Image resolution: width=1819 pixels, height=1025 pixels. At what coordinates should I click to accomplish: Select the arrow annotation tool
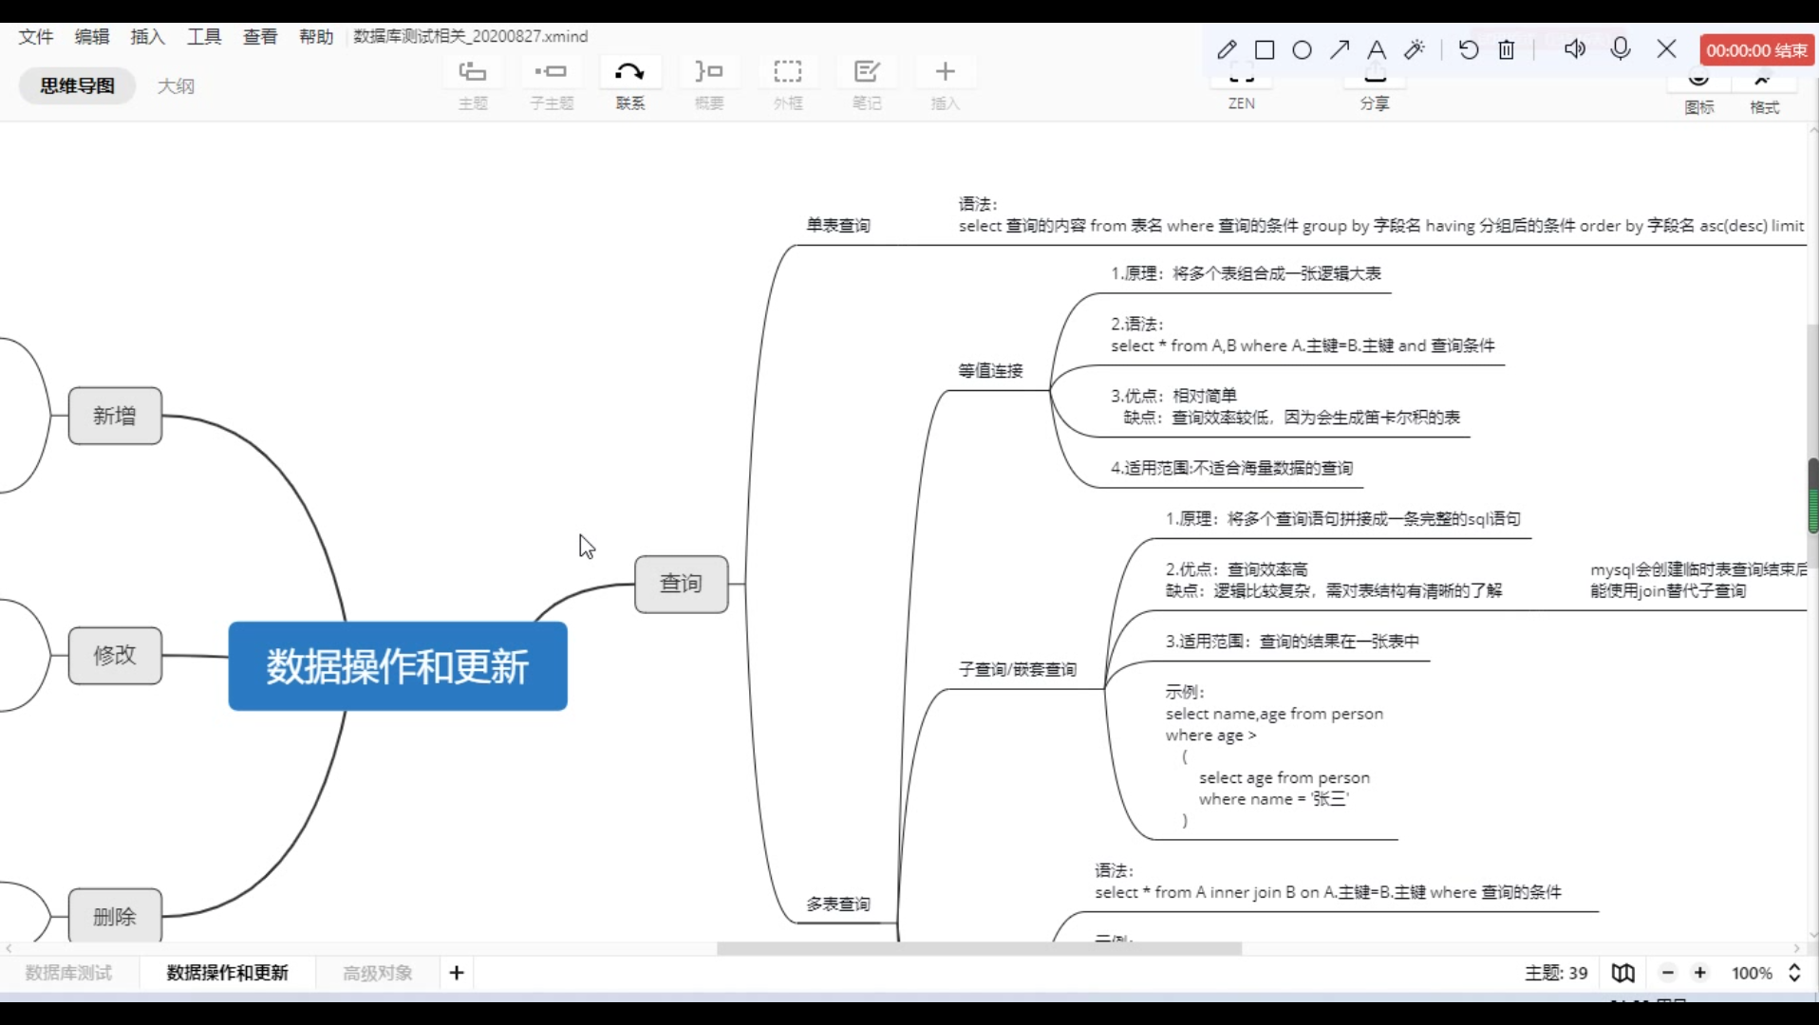(x=1340, y=49)
